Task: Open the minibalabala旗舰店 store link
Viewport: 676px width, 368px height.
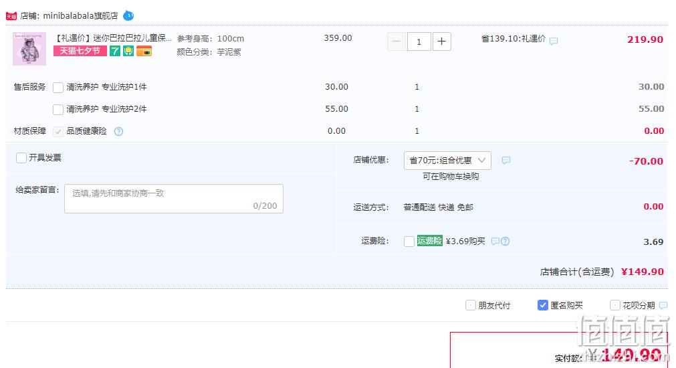Action: click(80, 16)
